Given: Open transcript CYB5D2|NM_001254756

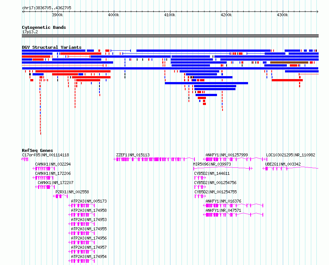Looking at the screenshot, I should 215,183.
